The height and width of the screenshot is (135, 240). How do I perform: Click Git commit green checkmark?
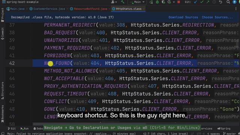point(202,2)
